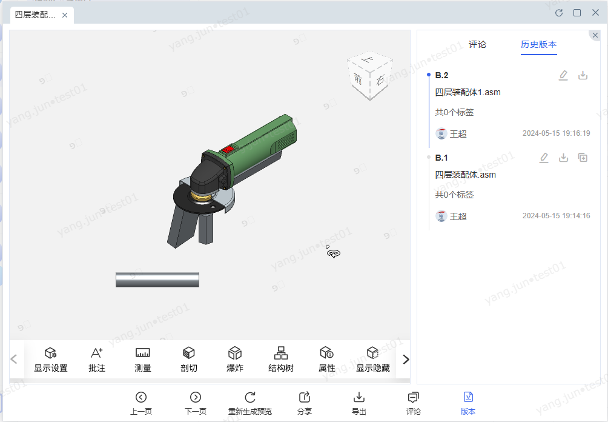
Task: Select version label B.1
Action: pos(441,158)
